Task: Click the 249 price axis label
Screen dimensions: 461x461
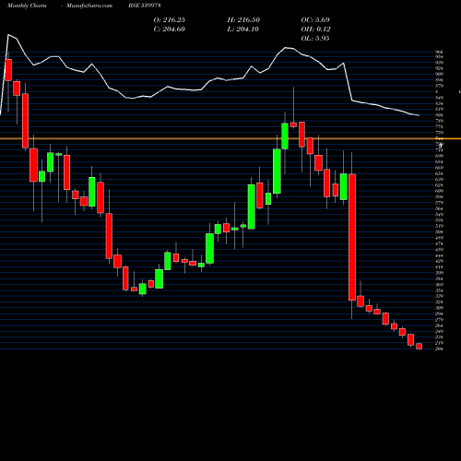Action: coord(439,331)
